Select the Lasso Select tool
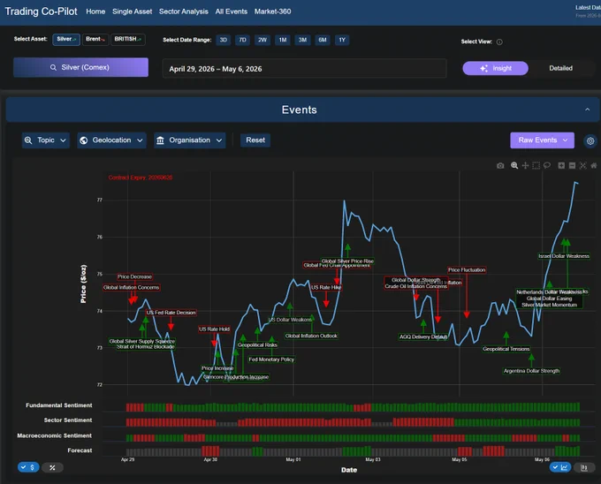 pyautogui.click(x=547, y=165)
